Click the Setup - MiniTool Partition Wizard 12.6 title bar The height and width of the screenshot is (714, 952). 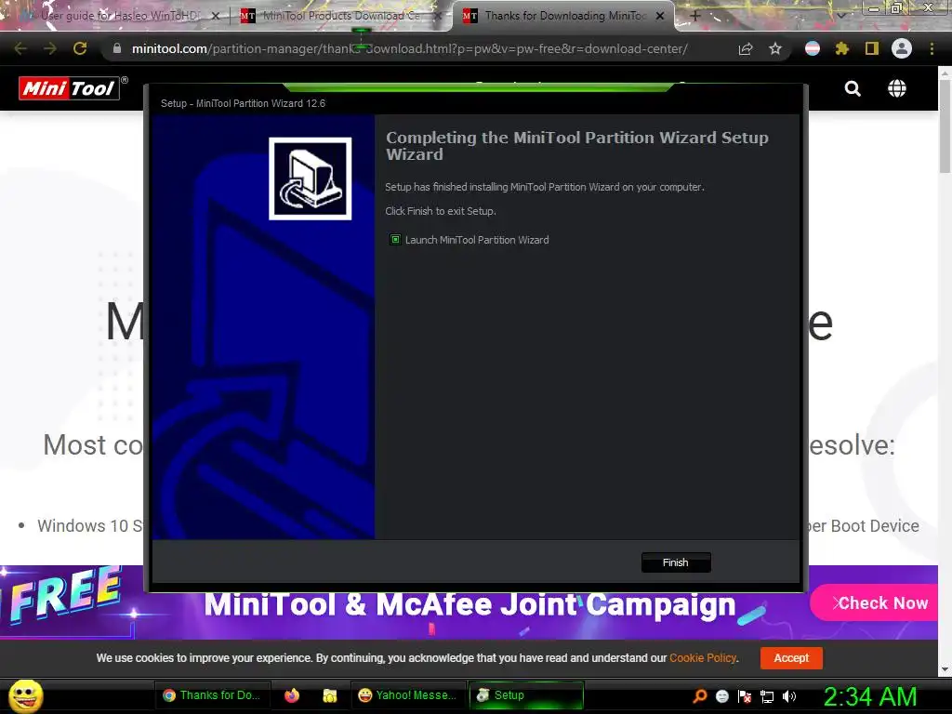(x=477, y=103)
